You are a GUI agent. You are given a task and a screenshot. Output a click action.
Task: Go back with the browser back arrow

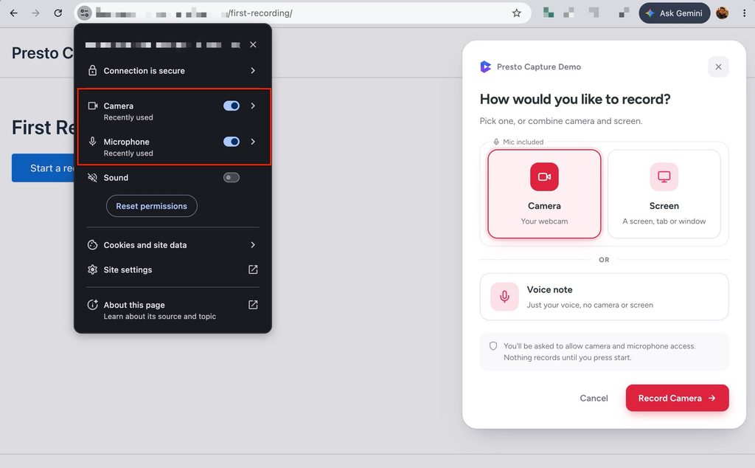click(x=13, y=13)
